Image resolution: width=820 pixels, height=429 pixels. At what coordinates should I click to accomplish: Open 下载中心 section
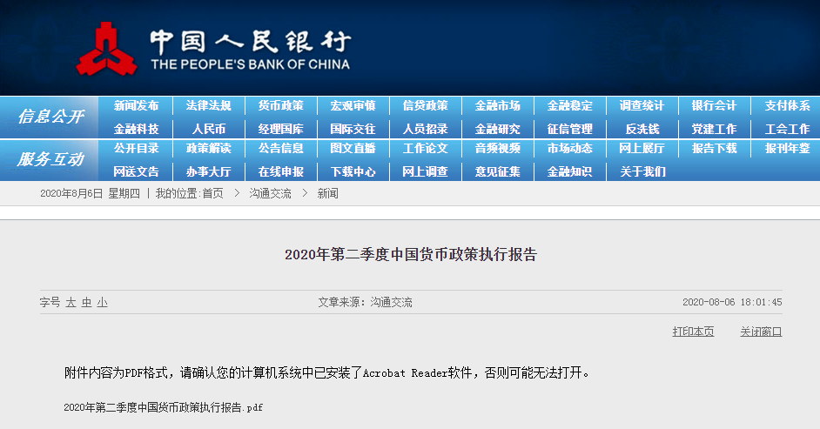point(353,171)
